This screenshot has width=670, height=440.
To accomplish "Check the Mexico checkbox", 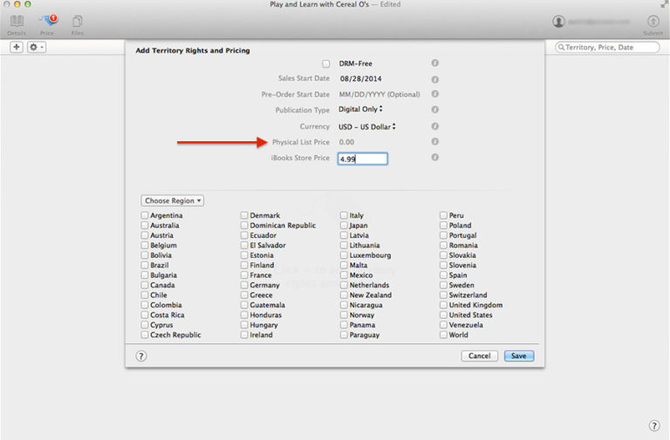I will (x=344, y=275).
